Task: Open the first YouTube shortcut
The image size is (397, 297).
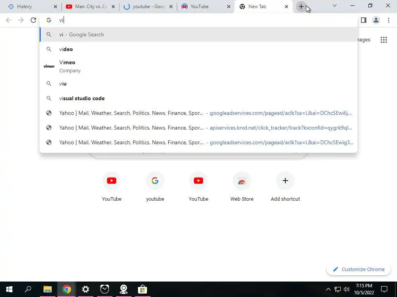Action: click(112, 186)
